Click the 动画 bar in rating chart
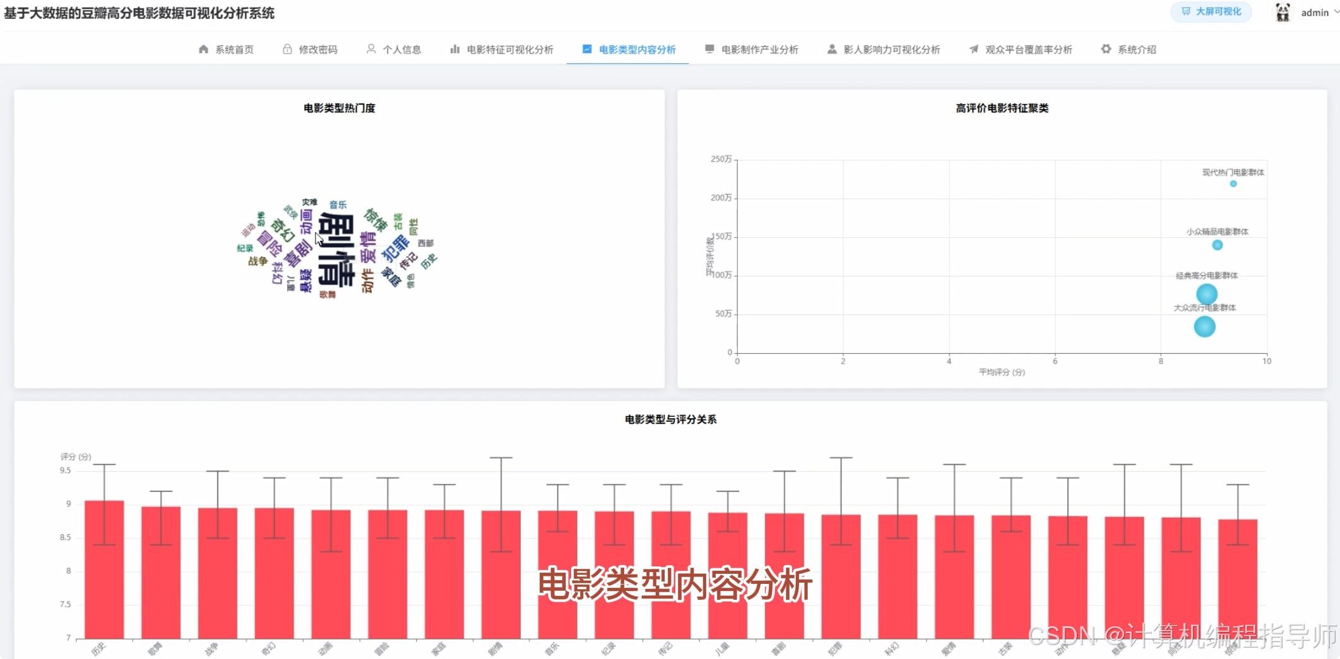Viewport: 1340px width, 659px height. [x=331, y=574]
